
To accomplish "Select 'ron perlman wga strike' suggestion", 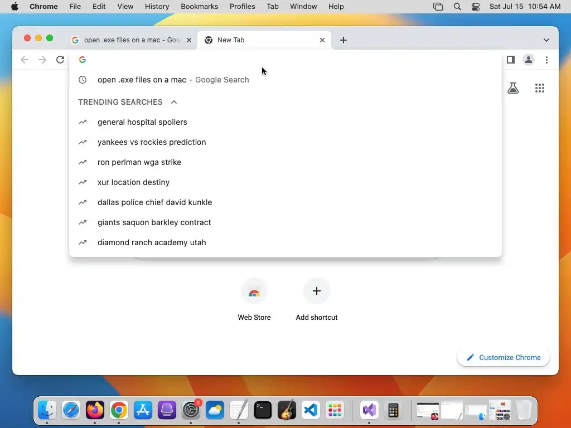I will tap(285, 162).
